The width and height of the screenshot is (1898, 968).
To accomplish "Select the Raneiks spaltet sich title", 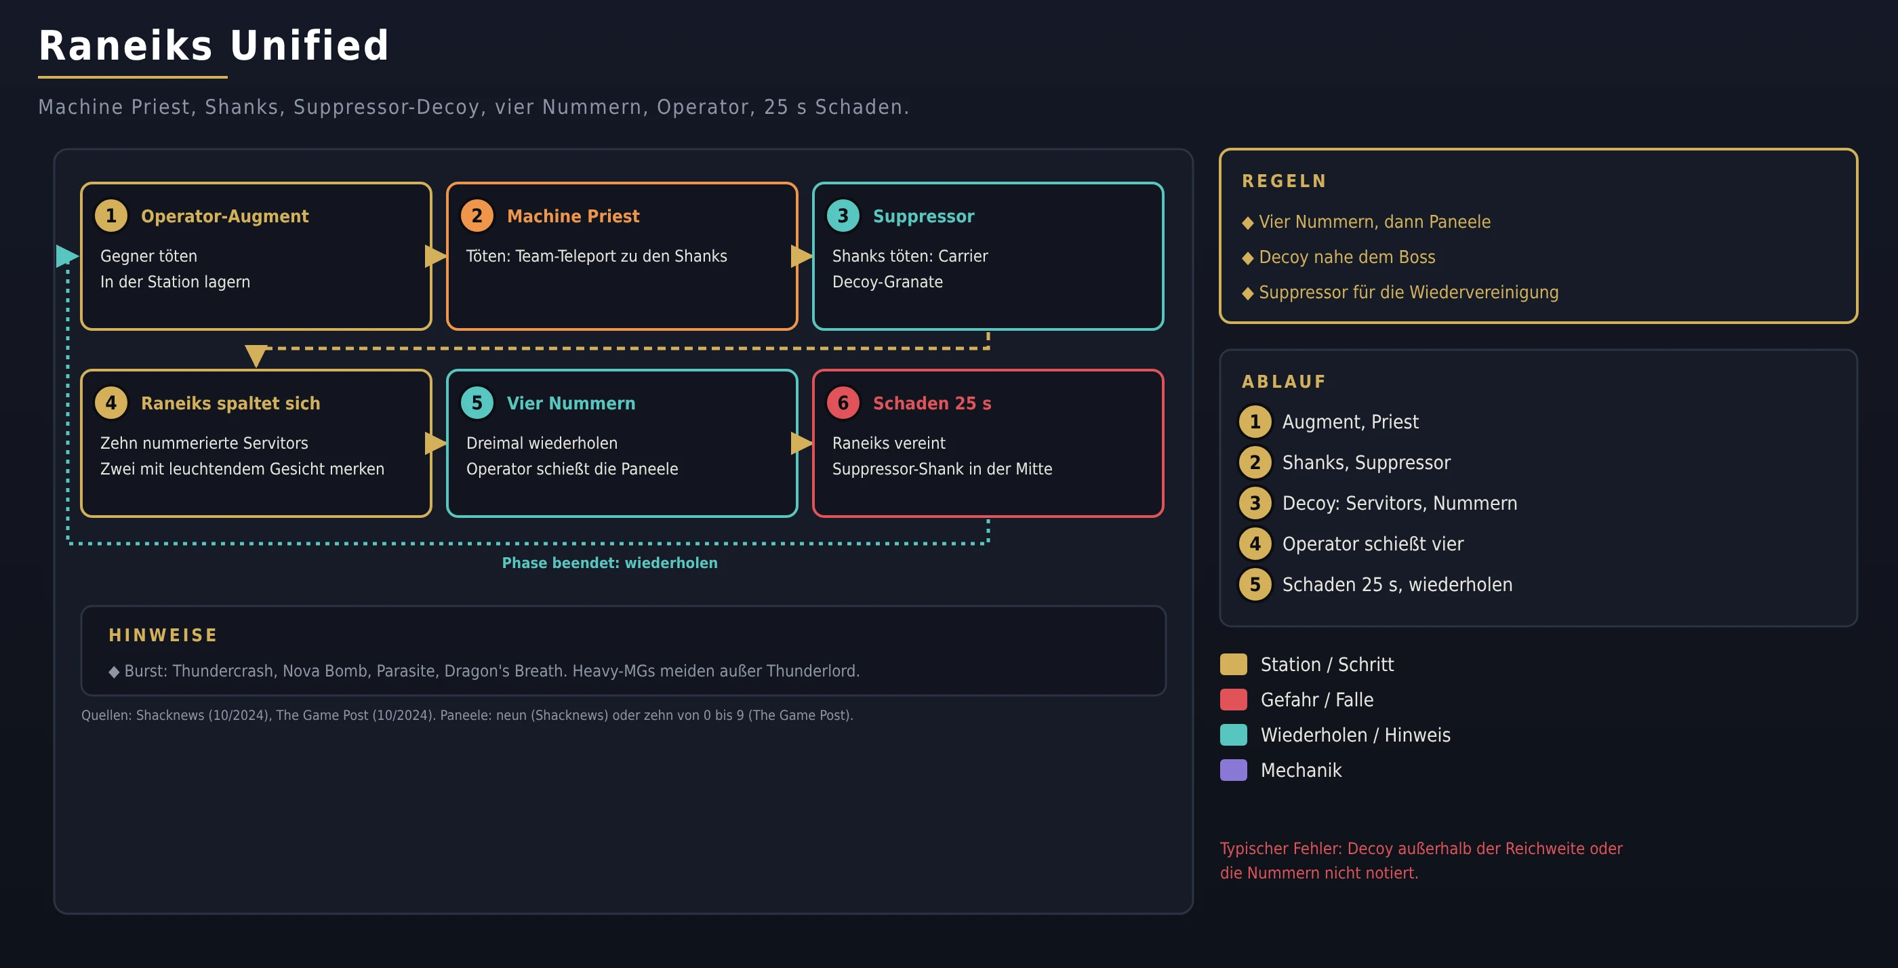I will [230, 404].
